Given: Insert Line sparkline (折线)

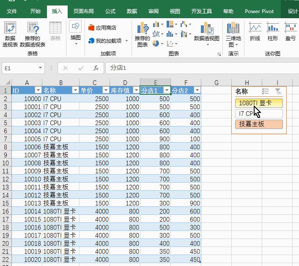Looking at the screenshot, I should pos(255,32).
